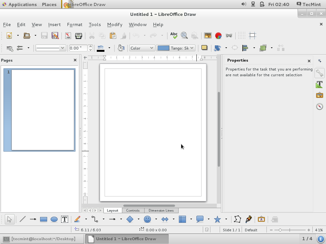
Task: Select the Ellipse drawing tool
Action: click(x=54, y=219)
